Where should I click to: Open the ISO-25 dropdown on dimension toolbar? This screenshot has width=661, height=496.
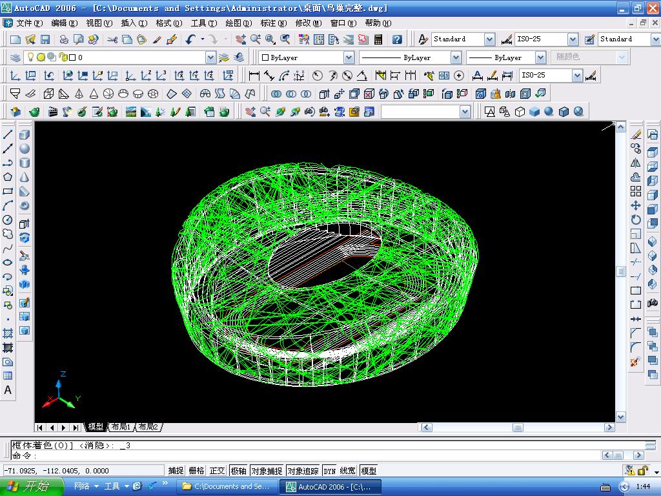click(577, 76)
